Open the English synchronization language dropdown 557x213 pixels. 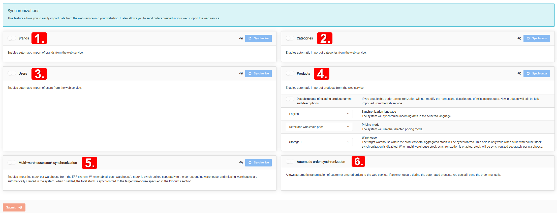point(319,114)
